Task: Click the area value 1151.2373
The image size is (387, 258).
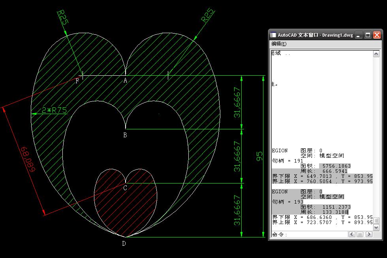Action: coord(336,207)
